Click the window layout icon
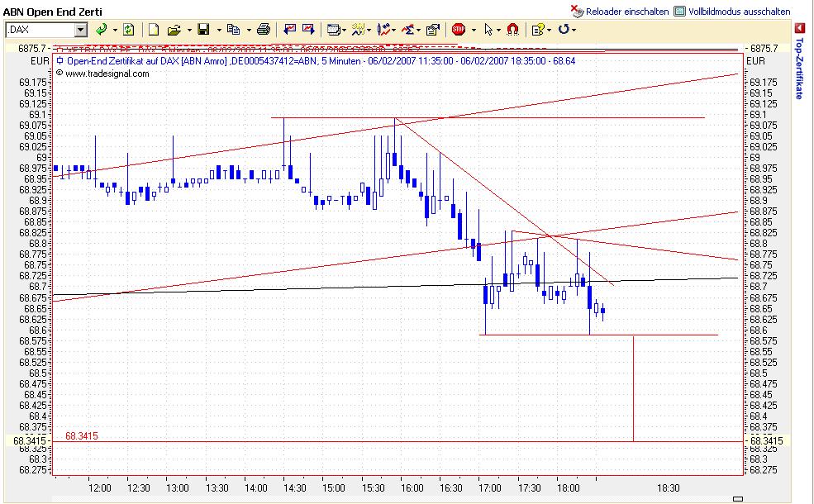Viewport: 814px width, 504px height. coord(333,30)
